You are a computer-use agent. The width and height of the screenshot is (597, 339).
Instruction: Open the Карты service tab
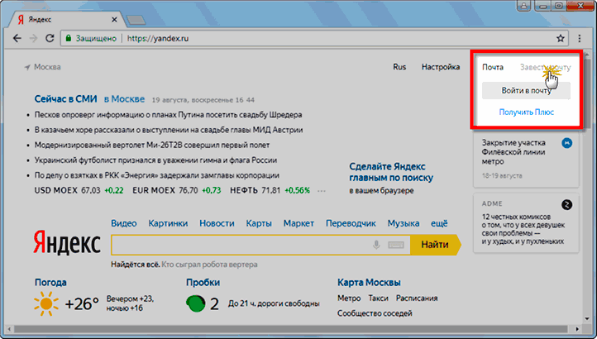click(259, 223)
